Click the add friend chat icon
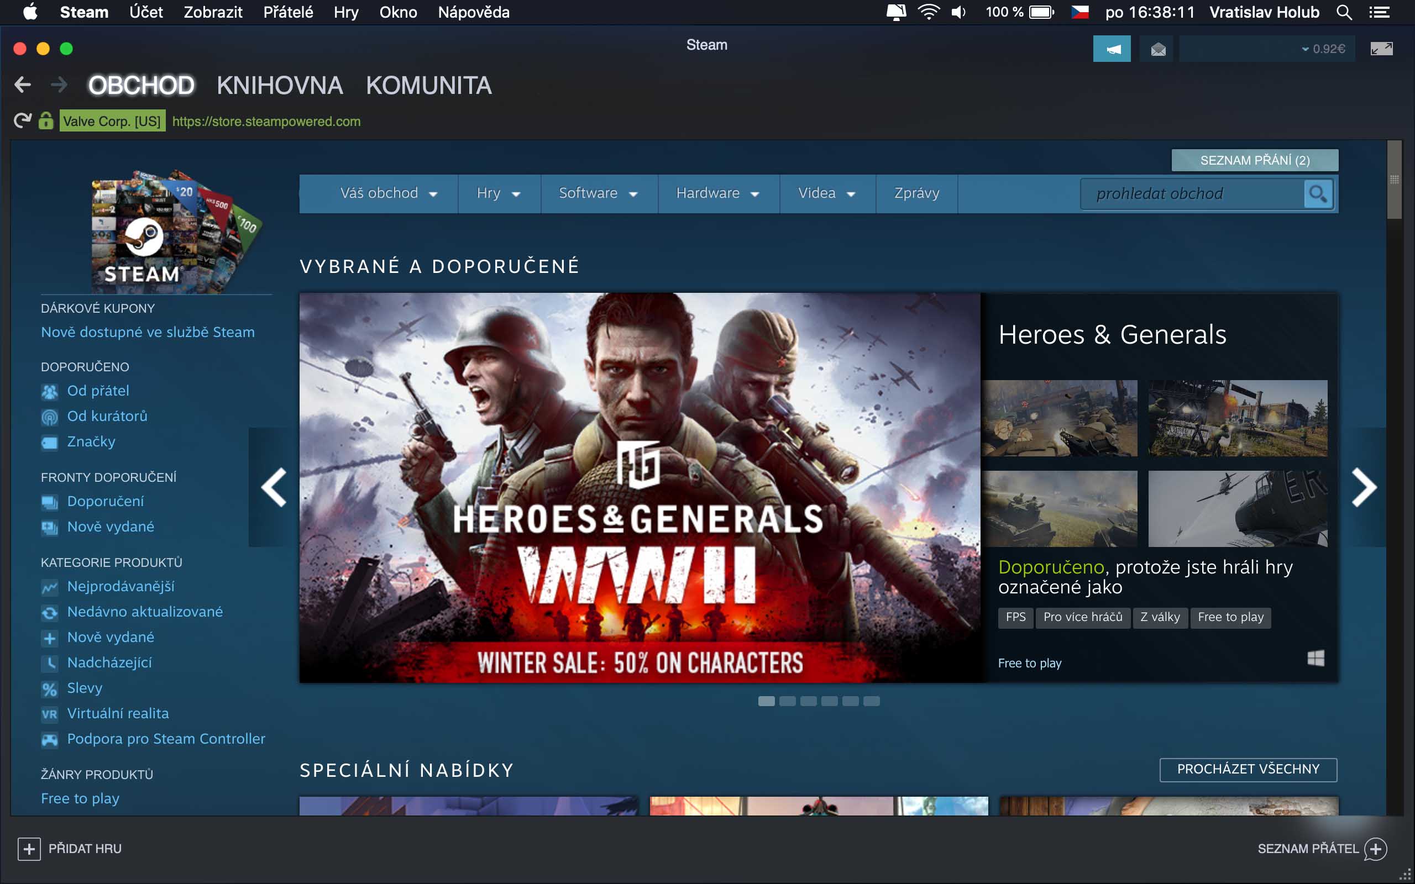Screen dimensions: 1415x884 coord(1375,848)
